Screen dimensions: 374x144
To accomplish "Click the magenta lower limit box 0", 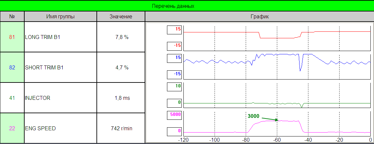I will pyautogui.click(x=175, y=131).
